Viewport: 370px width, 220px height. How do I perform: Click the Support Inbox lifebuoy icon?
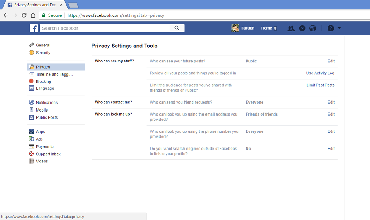click(31, 154)
